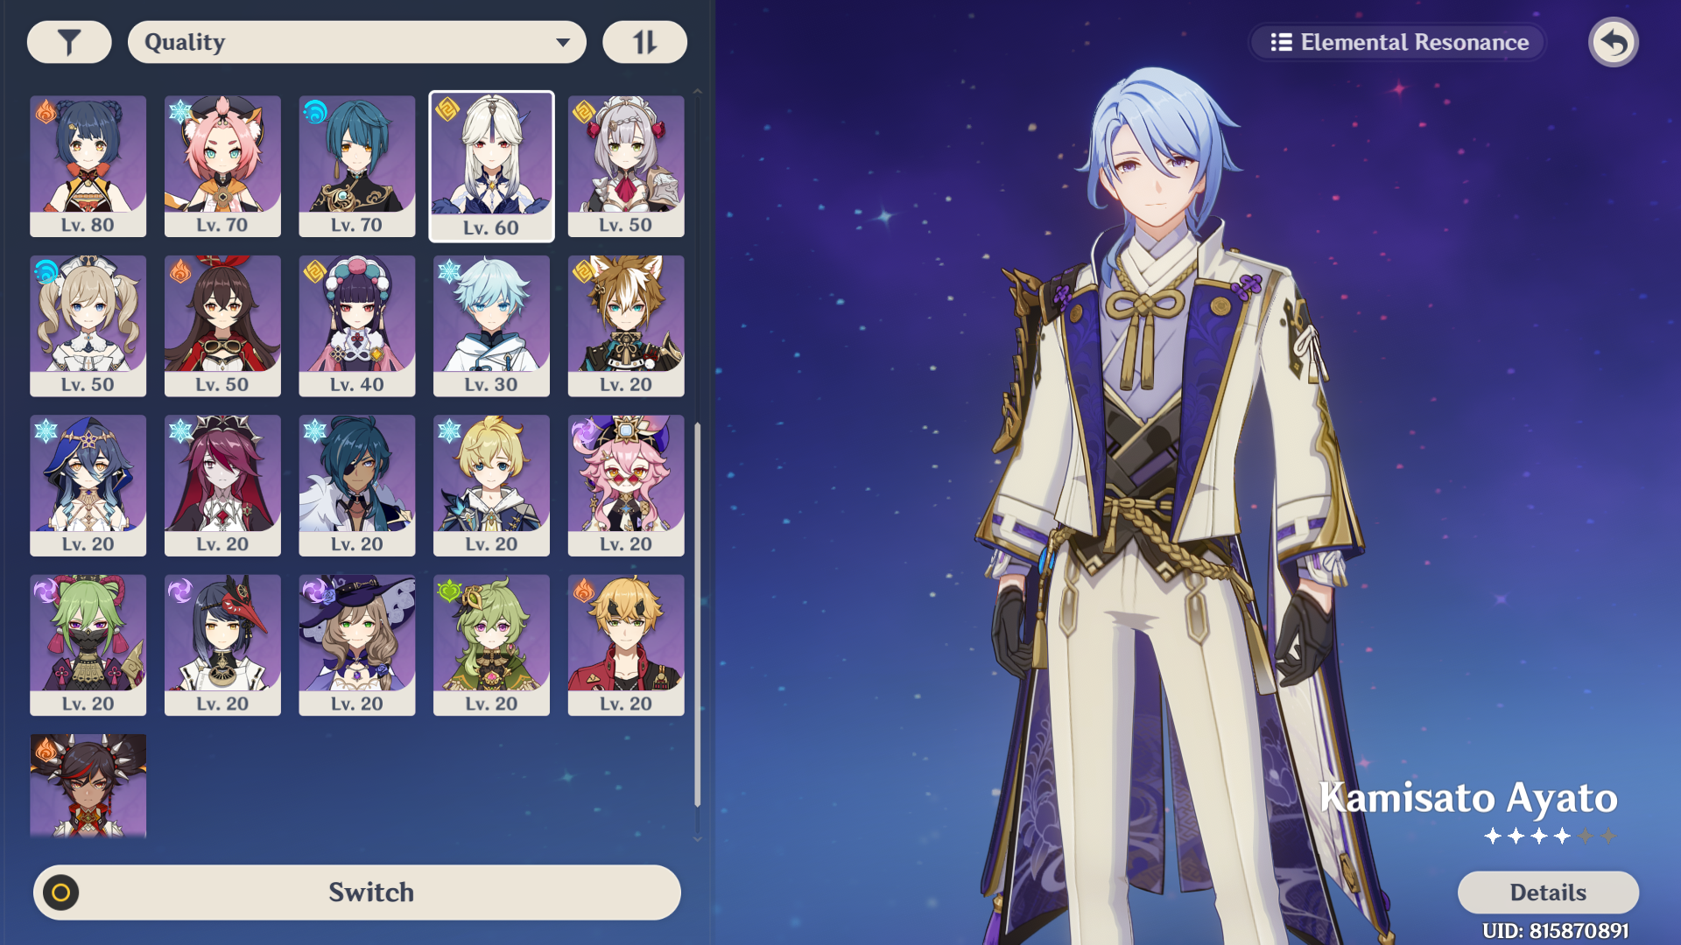Viewport: 1681px width, 945px height.
Task: Click the scroll-down arrow of the character list
Action: [698, 839]
